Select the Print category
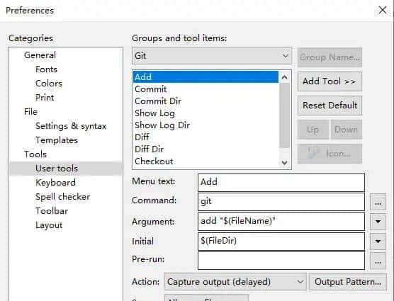Image resolution: width=394 pixels, height=301 pixels. 45,98
